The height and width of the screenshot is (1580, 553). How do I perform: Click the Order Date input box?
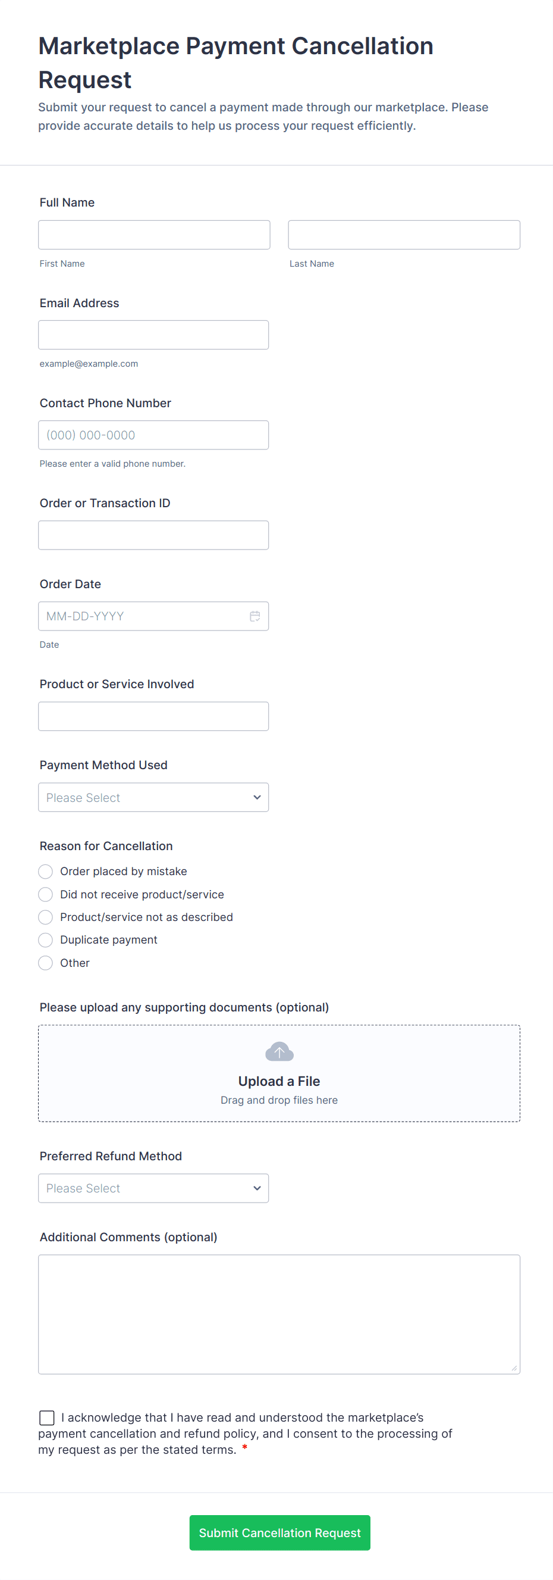click(x=141, y=616)
